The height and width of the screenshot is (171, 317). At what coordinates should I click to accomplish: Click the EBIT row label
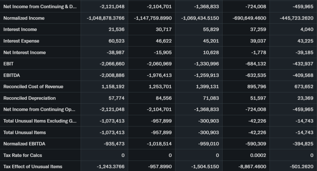coord(9,64)
